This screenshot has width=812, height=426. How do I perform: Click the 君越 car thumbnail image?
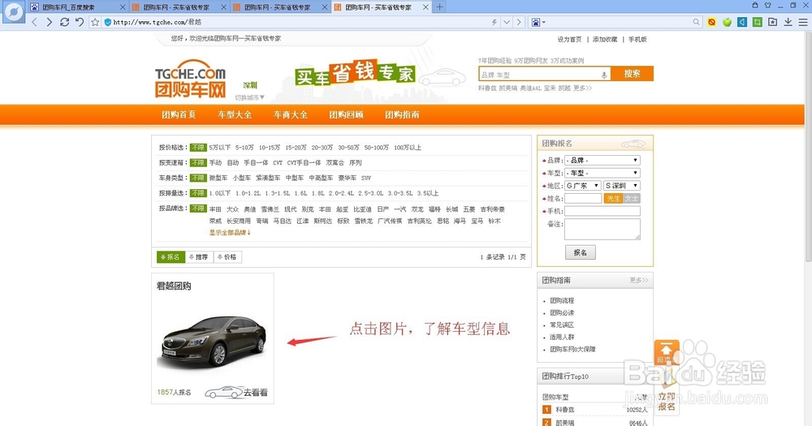[x=214, y=342]
